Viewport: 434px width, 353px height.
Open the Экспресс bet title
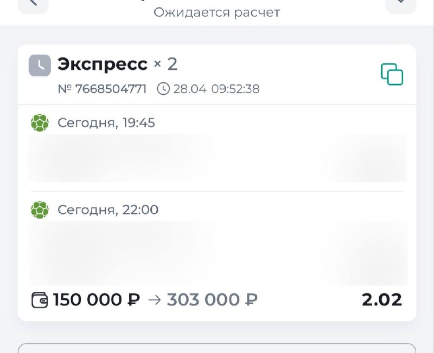[103, 64]
